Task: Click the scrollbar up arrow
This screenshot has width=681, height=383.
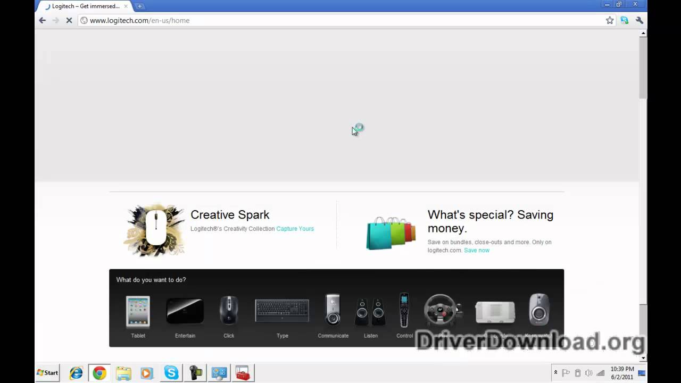Action: click(x=643, y=33)
